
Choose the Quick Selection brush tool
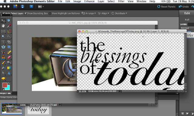pyautogui.click(x=9, y=36)
